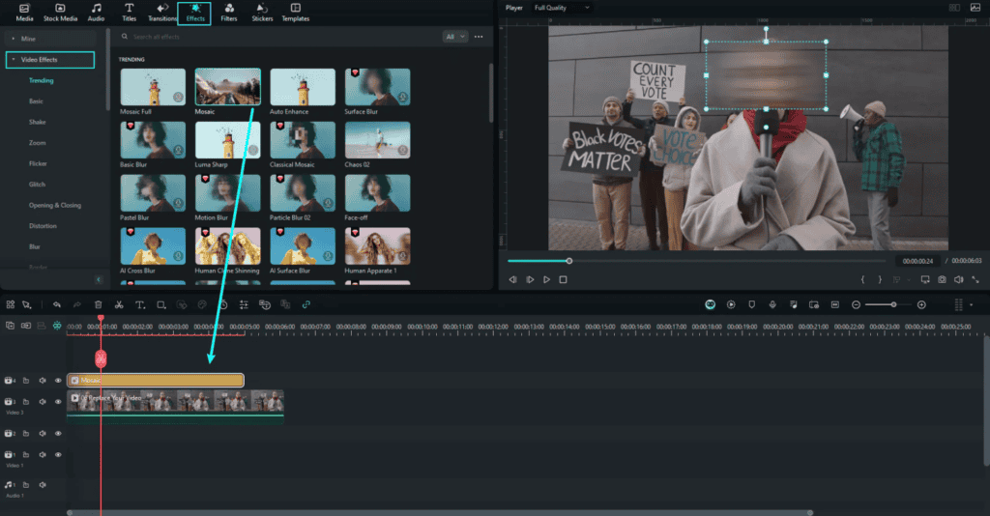990x516 pixels.
Task: Click the preview playback progress slider handle
Action: (568, 261)
